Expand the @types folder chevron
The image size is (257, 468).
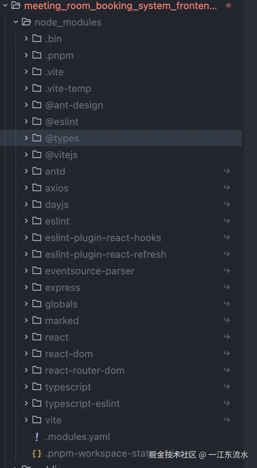(x=26, y=138)
